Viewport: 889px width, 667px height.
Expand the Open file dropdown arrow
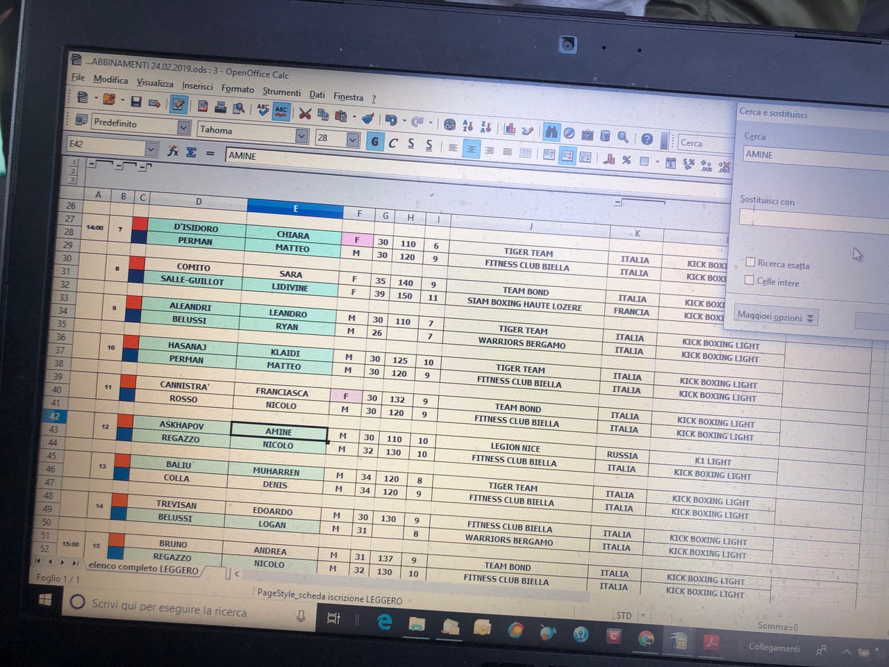[x=123, y=100]
